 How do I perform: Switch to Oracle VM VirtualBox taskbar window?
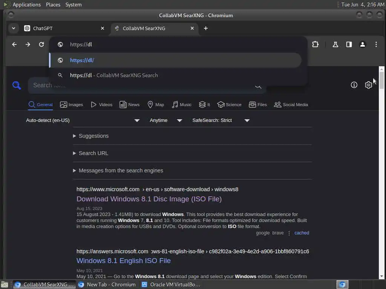click(x=171, y=284)
